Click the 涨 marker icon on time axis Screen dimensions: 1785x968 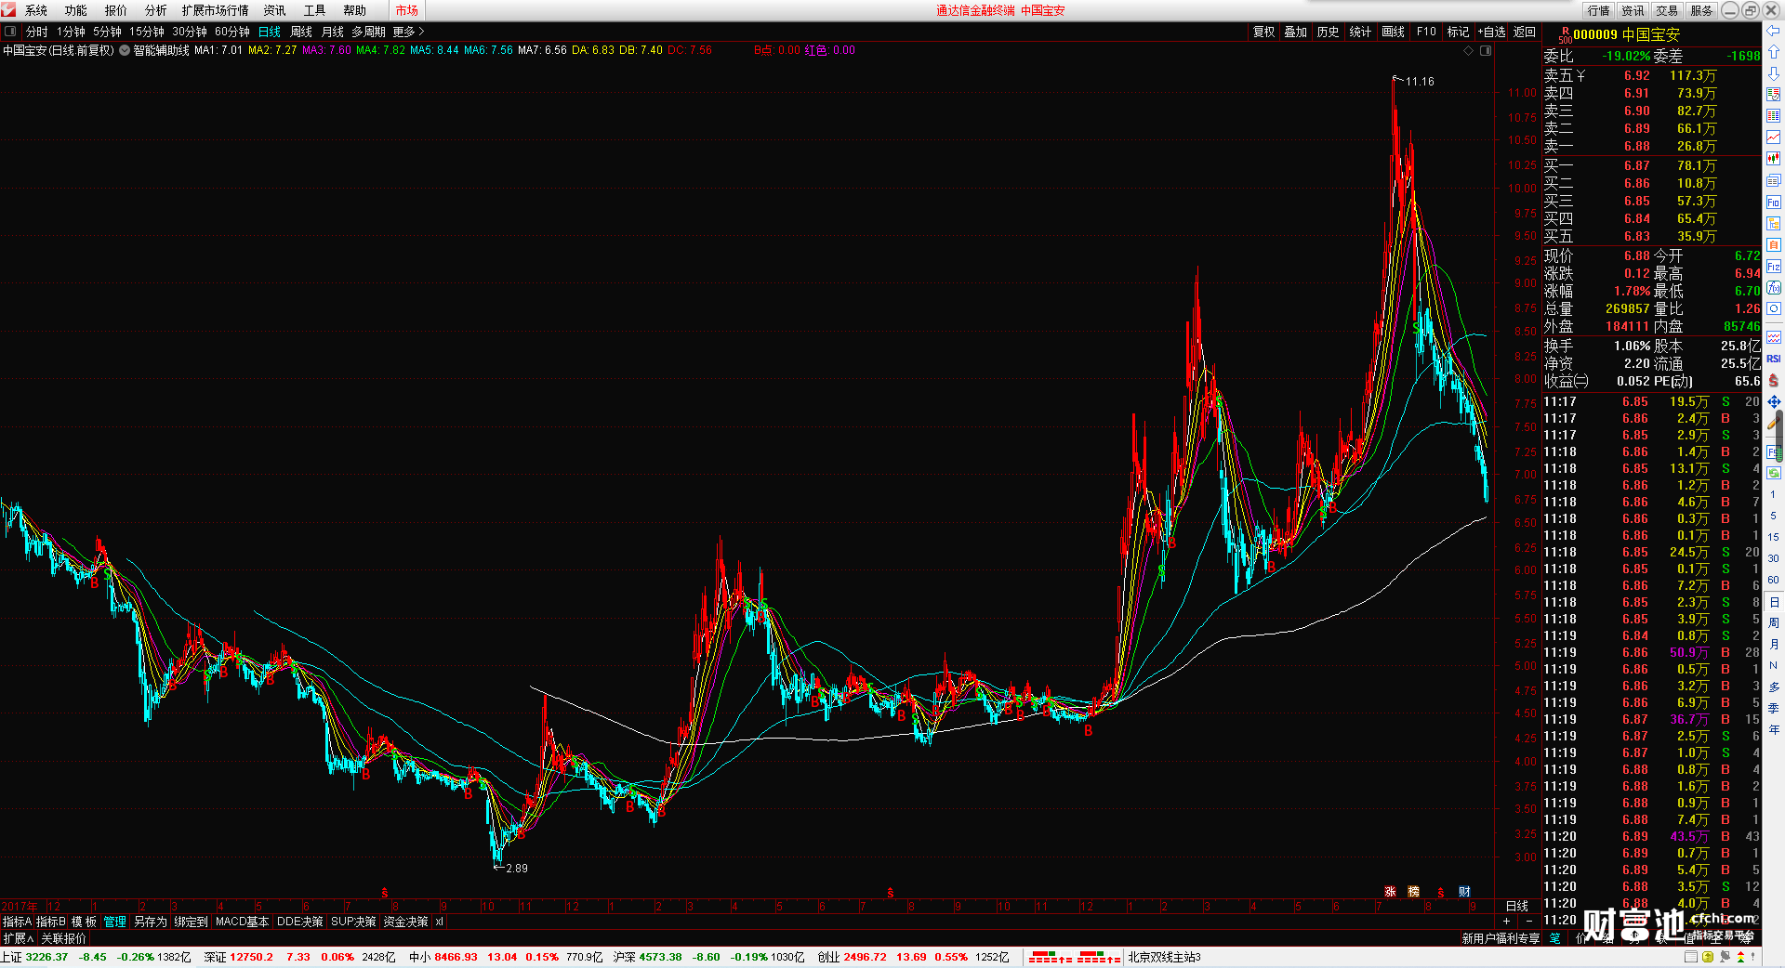(1390, 892)
